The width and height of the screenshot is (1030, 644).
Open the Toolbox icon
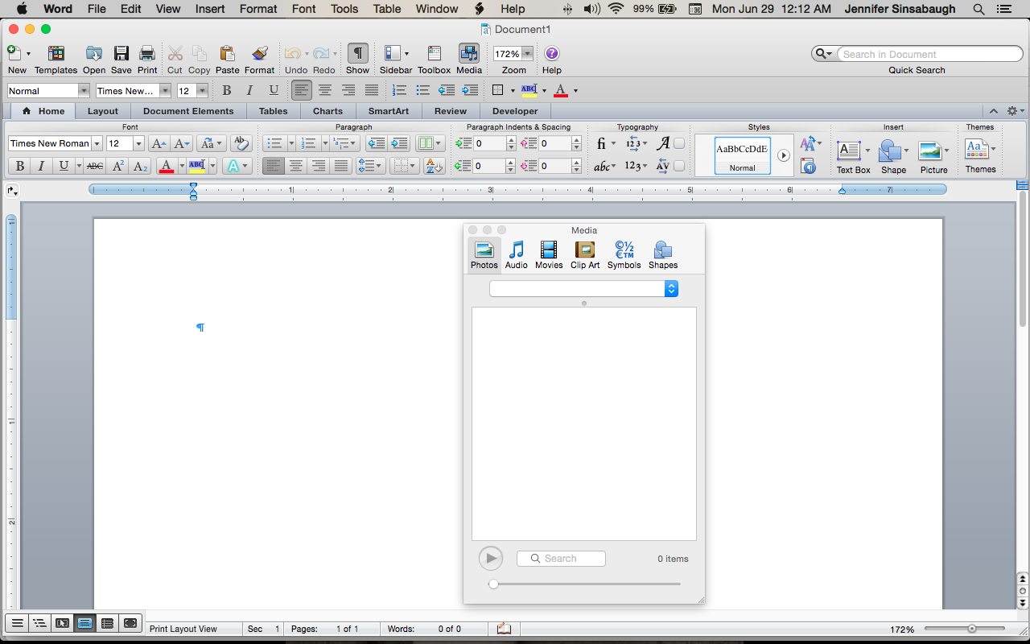[x=434, y=54]
